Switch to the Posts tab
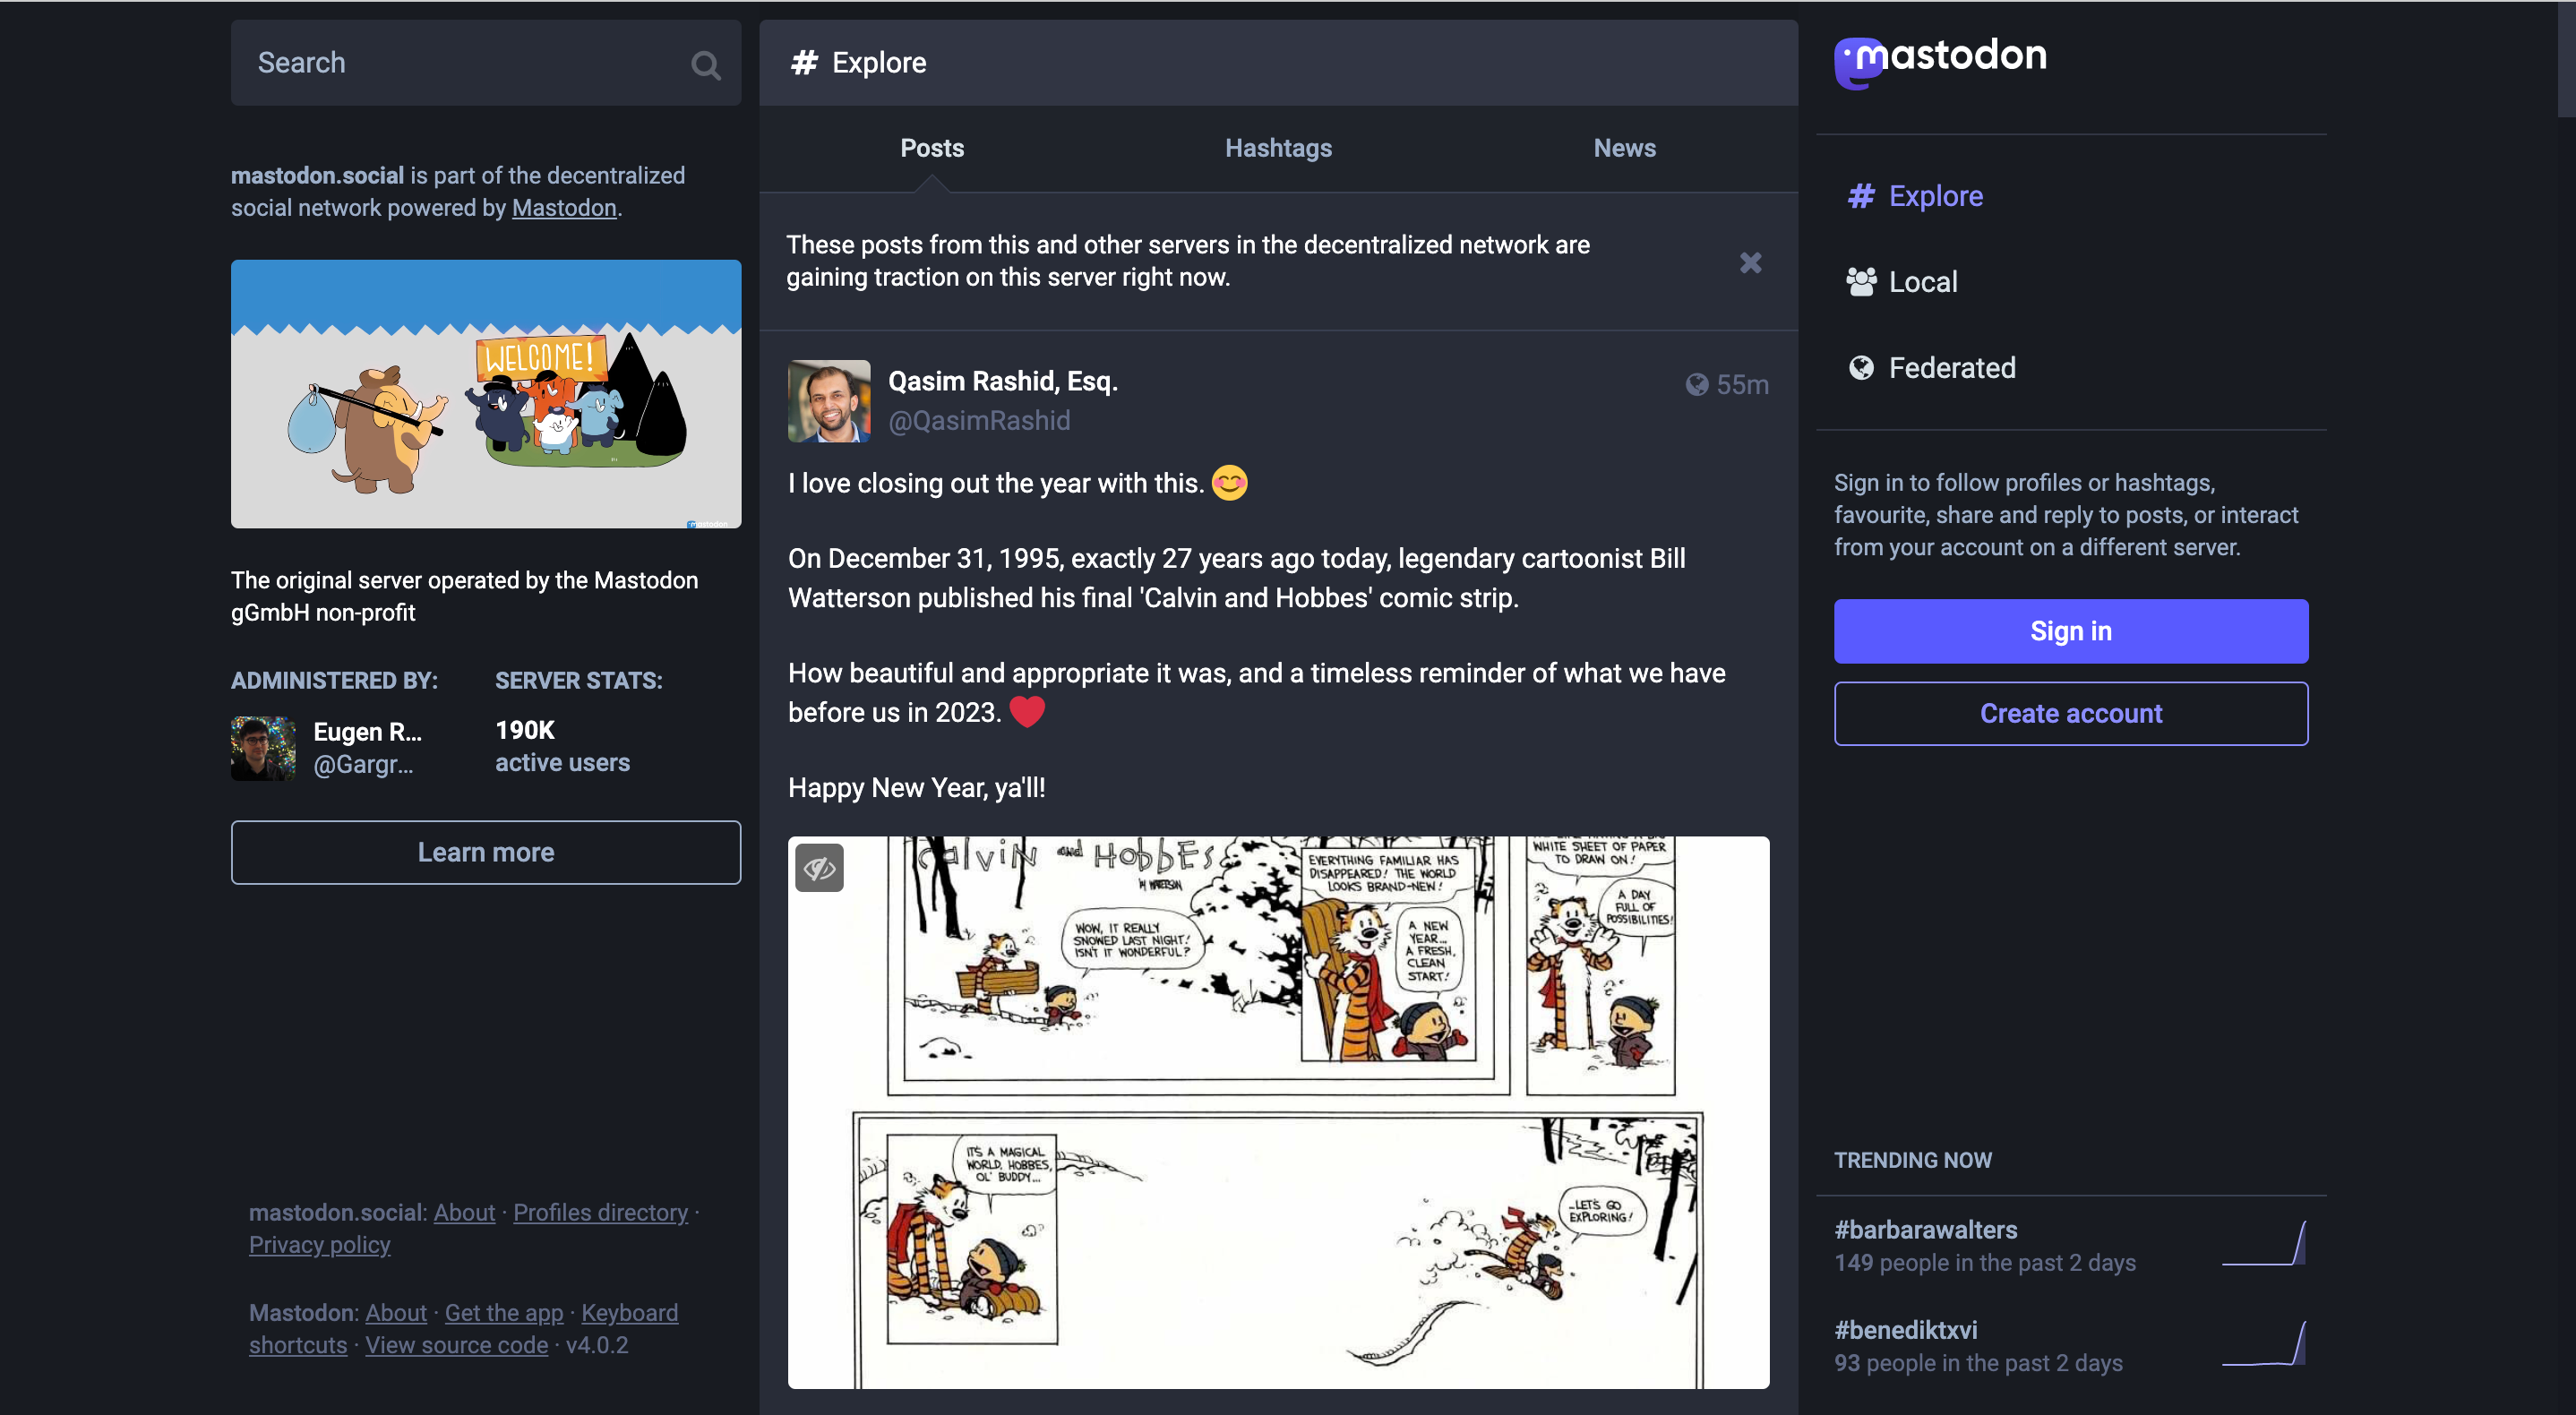Viewport: 2576px width, 1415px height. (x=932, y=148)
